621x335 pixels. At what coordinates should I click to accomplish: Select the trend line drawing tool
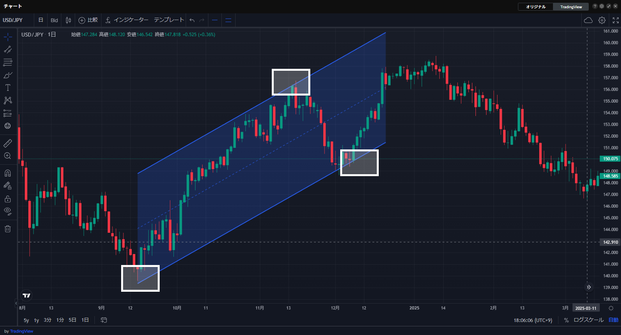[7, 50]
